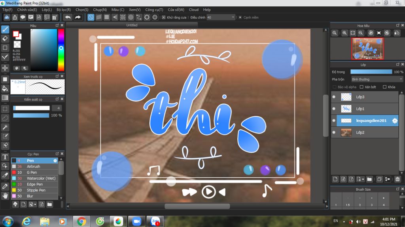Select the Brush tool in left toolbar
The width and height of the screenshot is (405, 227).
click(5, 29)
